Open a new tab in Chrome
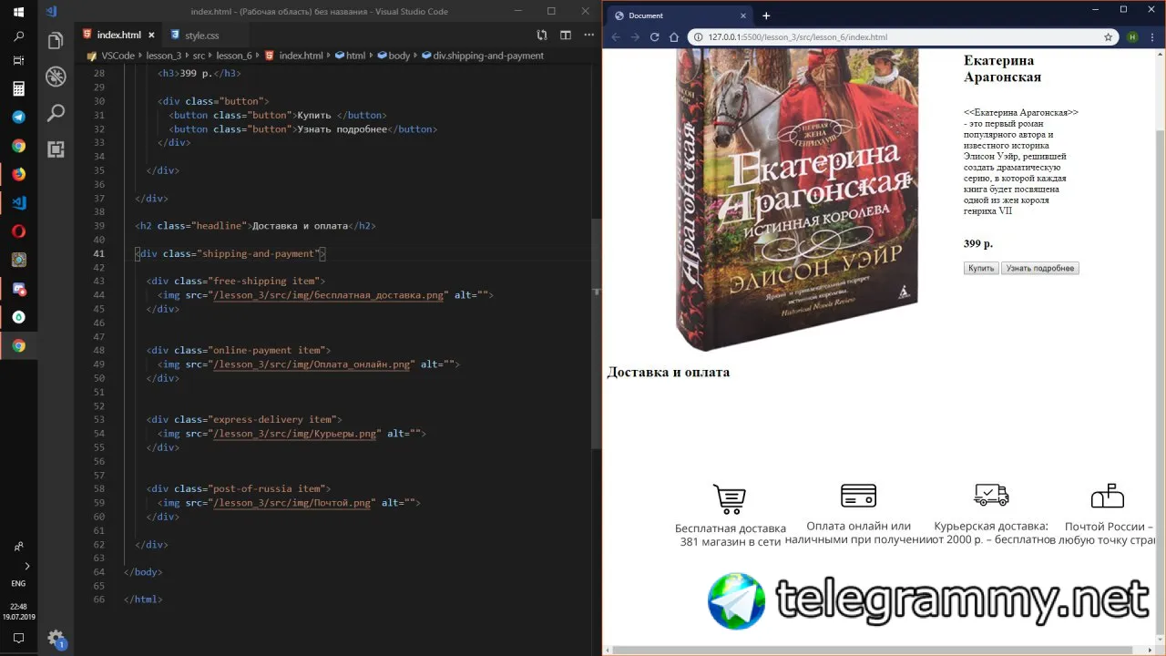Screen dimensions: 1166x656 tap(766, 15)
